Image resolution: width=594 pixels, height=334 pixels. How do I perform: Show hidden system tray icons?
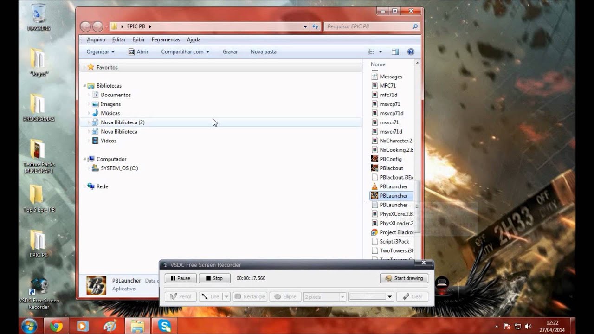[497, 326]
